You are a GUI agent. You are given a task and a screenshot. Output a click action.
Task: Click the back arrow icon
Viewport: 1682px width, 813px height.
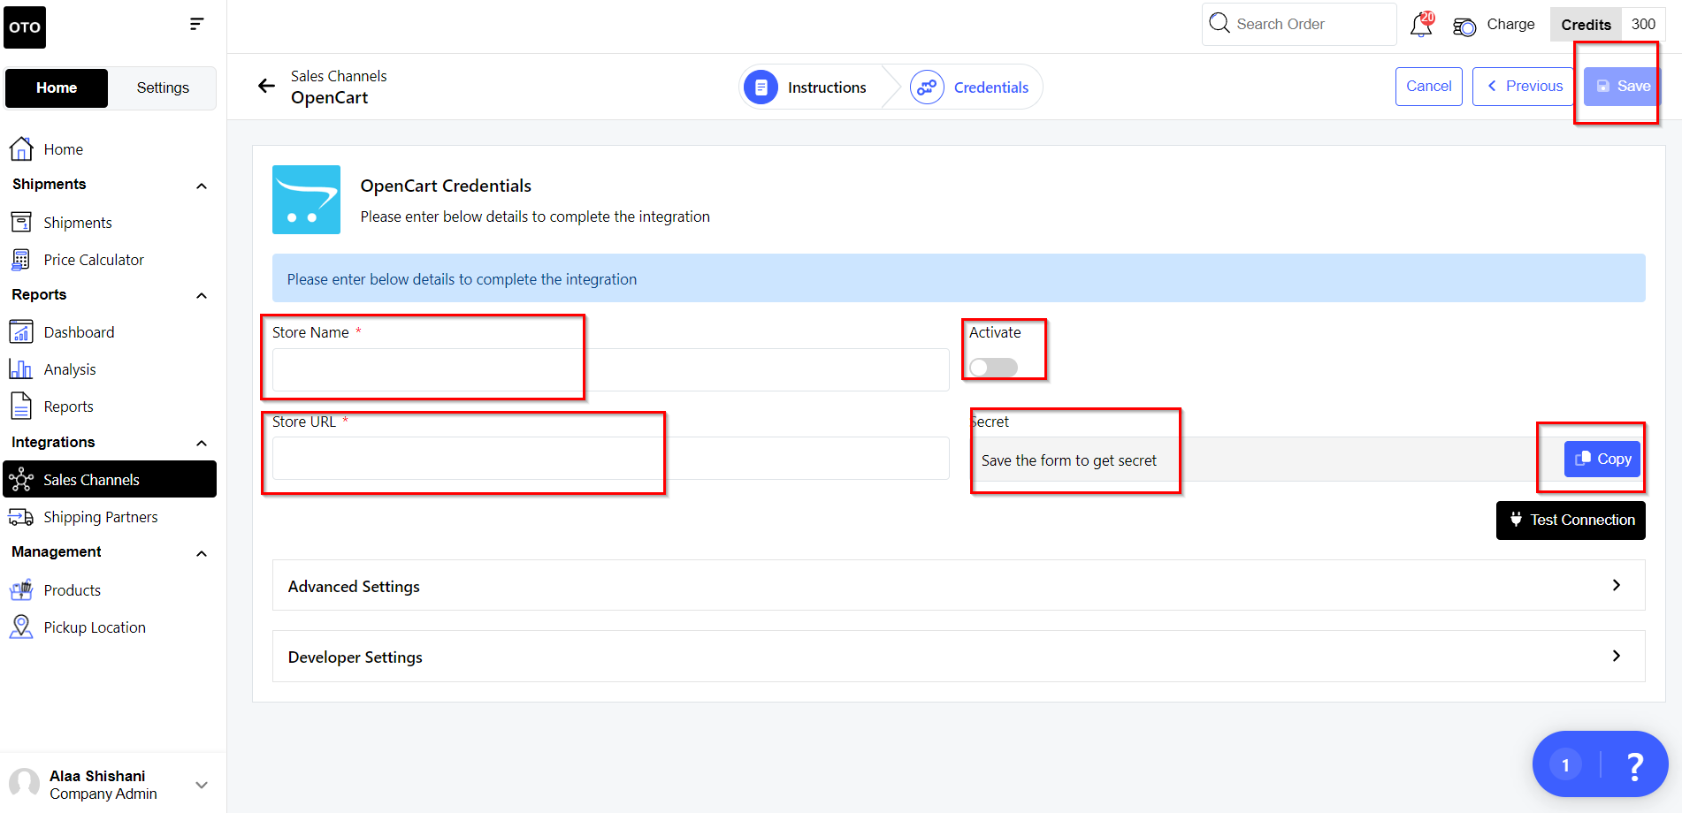coord(266,86)
